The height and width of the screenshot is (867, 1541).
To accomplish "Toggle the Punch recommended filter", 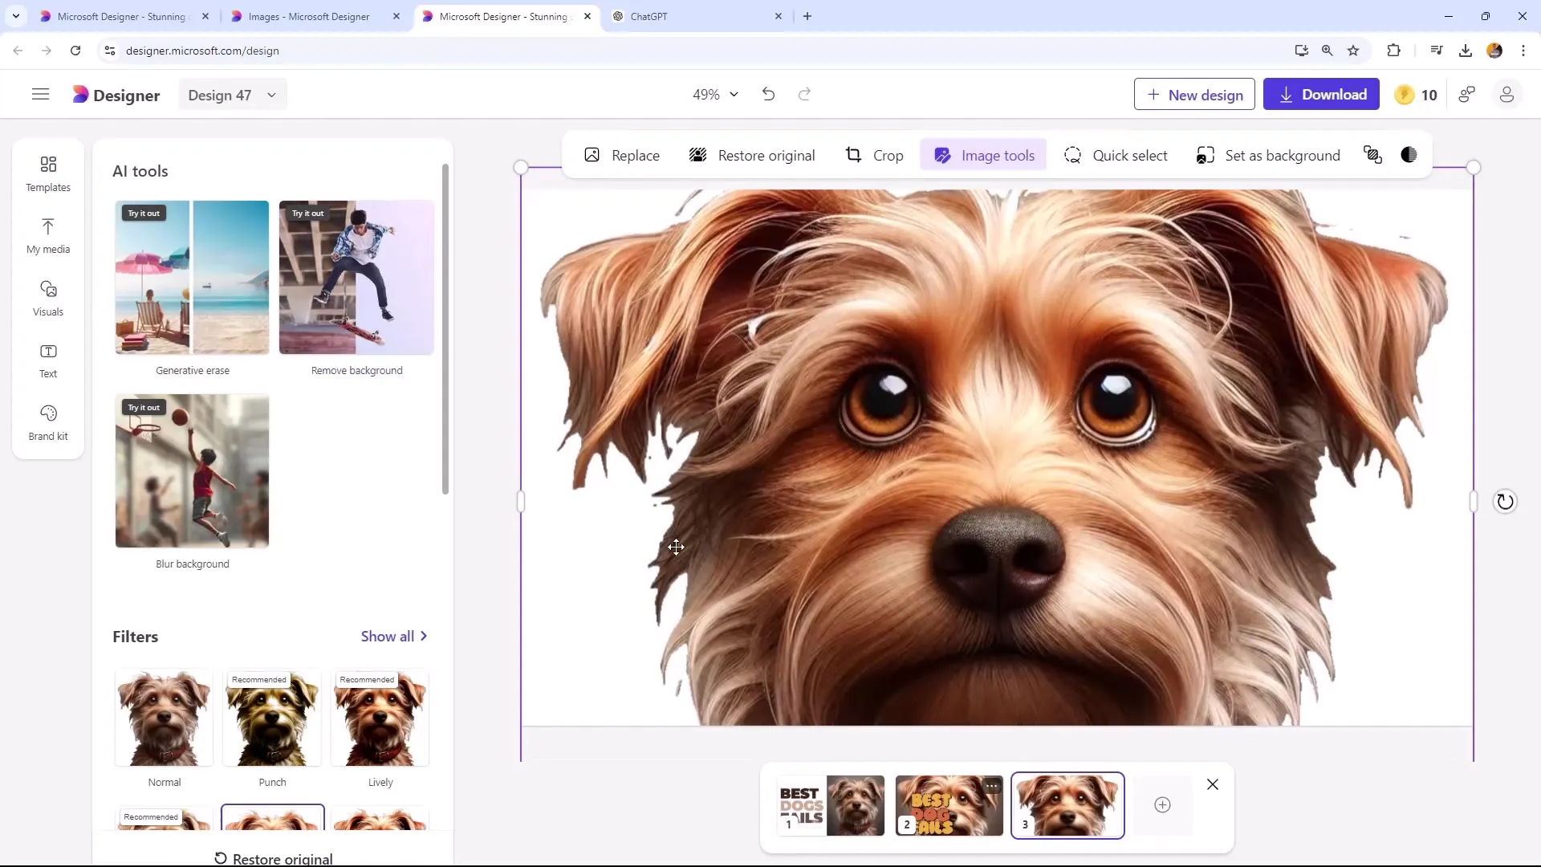I will coord(272,720).
